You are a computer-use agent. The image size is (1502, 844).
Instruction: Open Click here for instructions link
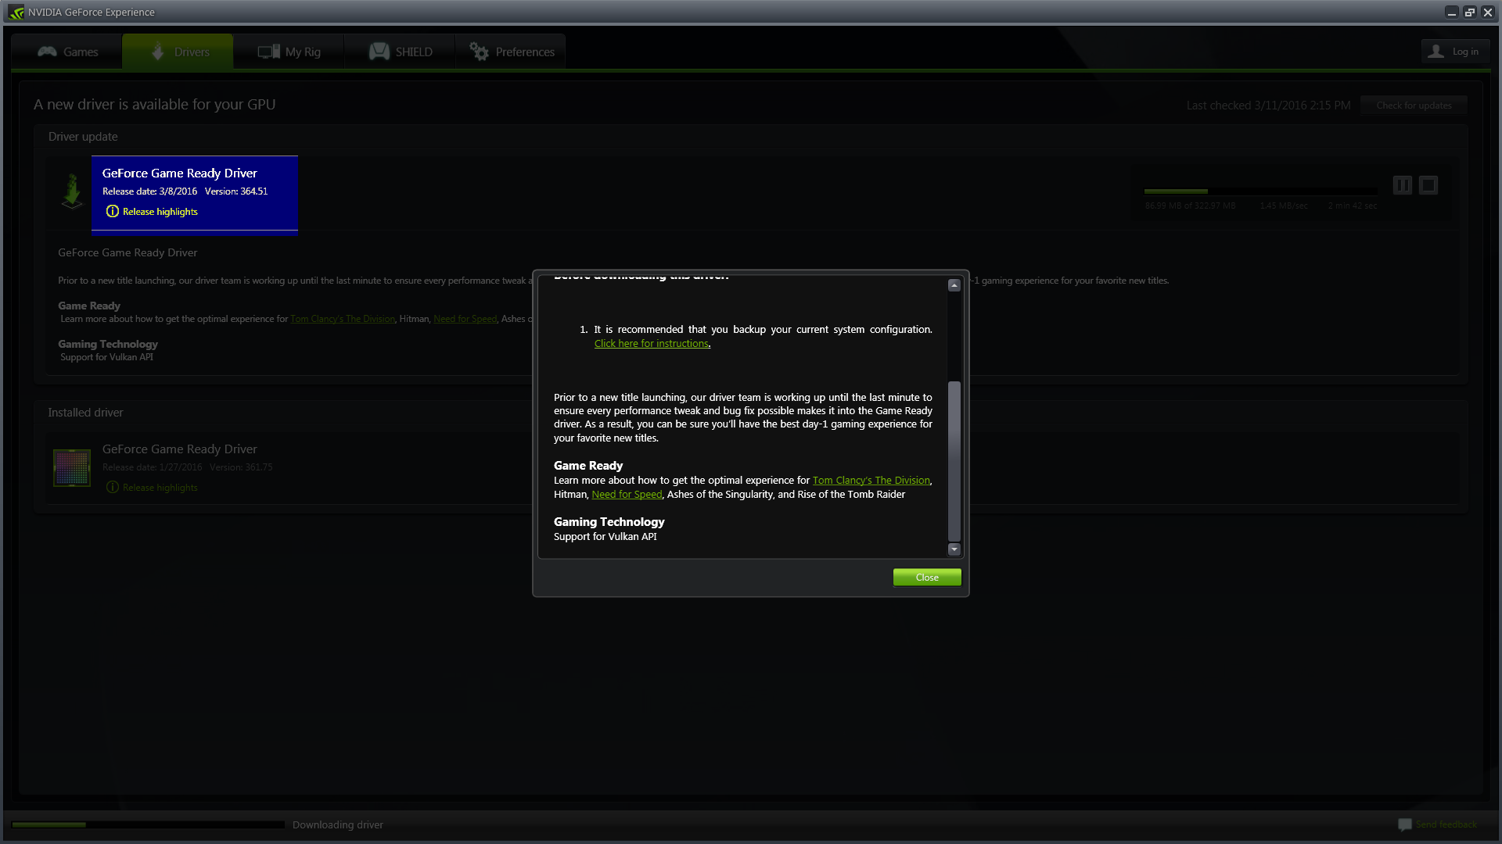[x=651, y=344]
